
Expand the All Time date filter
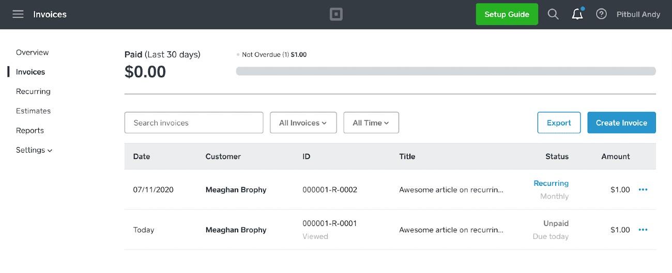pyautogui.click(x=371, y=123)
